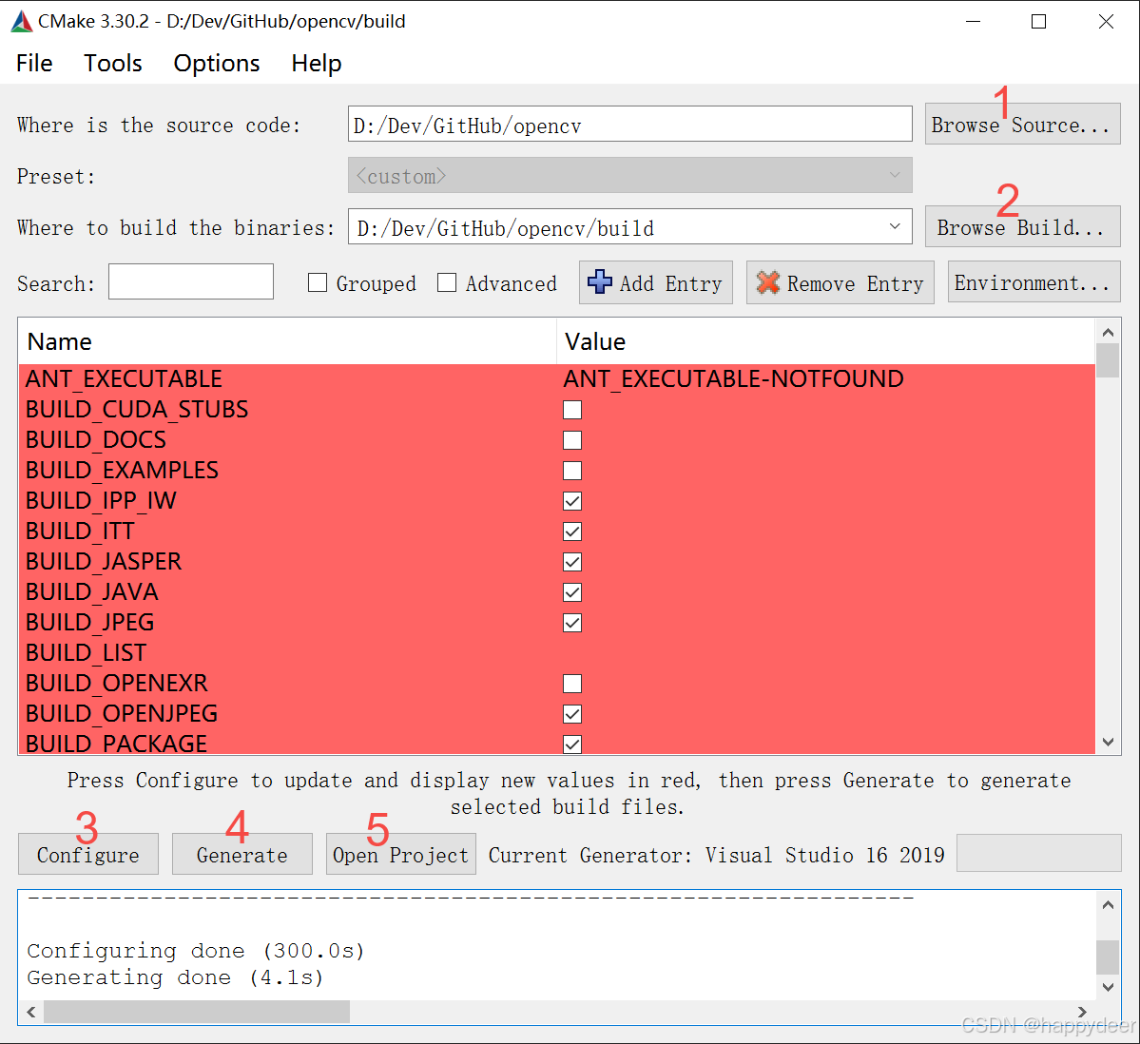Click the Generating done log line
The height and width of the screenshot is (1044, 1140).
[175, 977]
